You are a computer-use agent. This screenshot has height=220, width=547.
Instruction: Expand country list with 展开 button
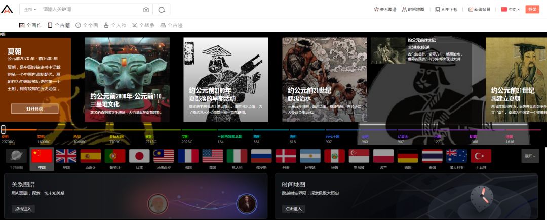coord(530,156)
